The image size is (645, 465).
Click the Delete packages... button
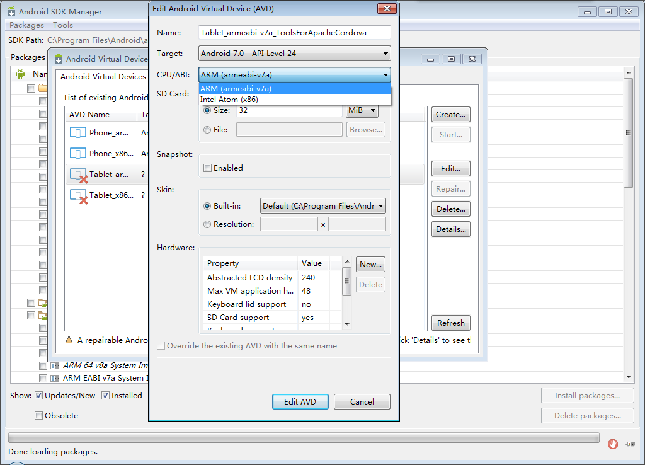588,416
